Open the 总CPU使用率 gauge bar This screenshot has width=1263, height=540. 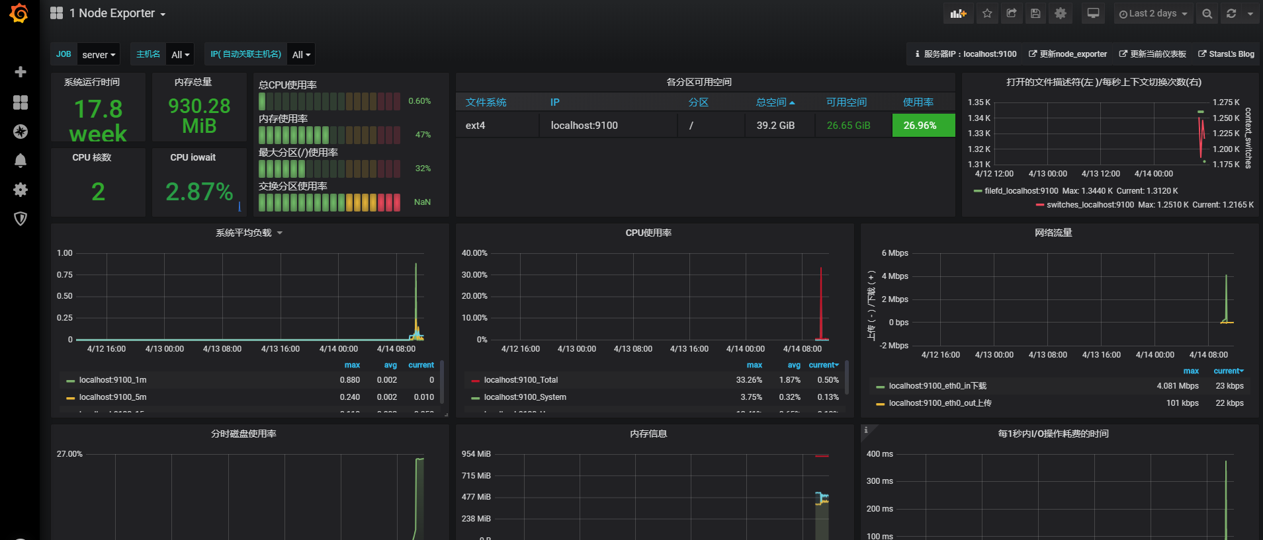tap(329, 101)
